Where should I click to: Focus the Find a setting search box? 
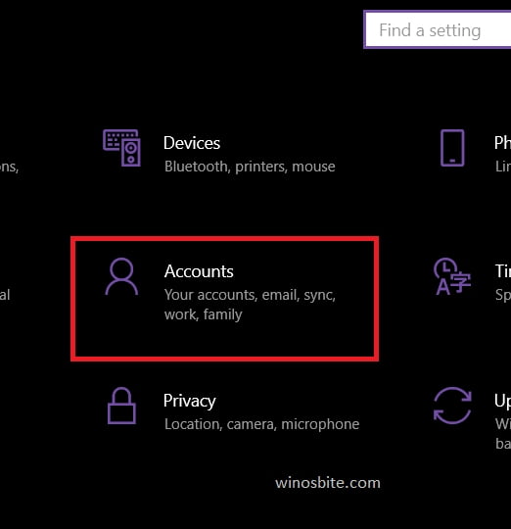(438, 29)
